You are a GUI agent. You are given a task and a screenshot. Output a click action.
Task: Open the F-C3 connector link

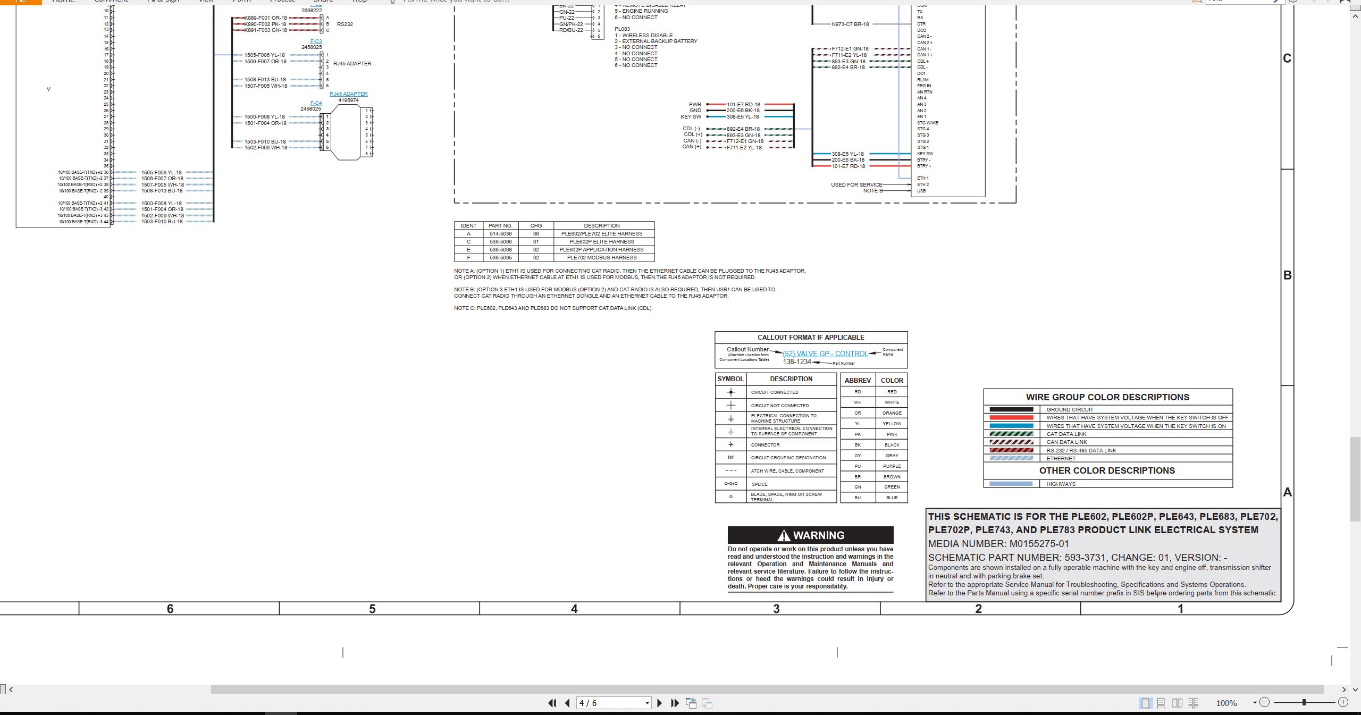(x=316, y=41)
